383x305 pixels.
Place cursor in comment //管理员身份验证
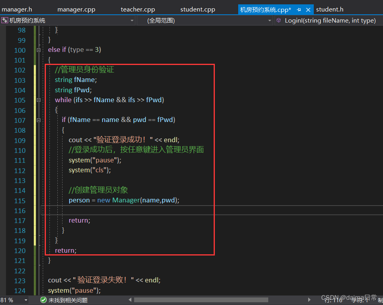pyautogui.click(x=84, y=69)
